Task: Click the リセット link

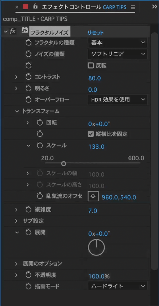Action: coord(96,33)
